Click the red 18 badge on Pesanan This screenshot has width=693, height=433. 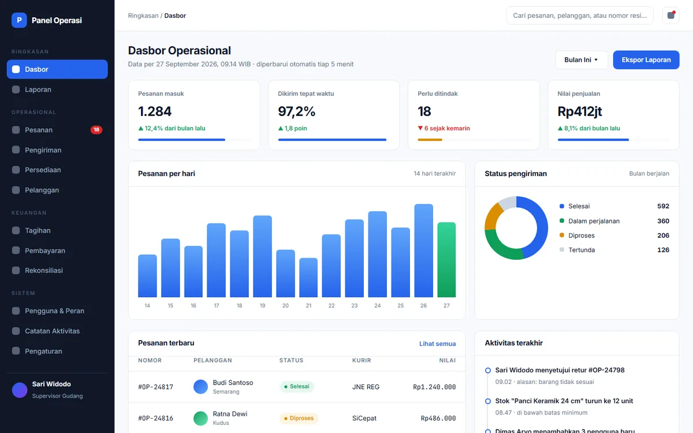(x=96, y=130)
